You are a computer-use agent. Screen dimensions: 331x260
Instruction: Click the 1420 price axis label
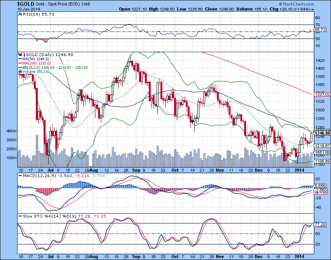320,61
